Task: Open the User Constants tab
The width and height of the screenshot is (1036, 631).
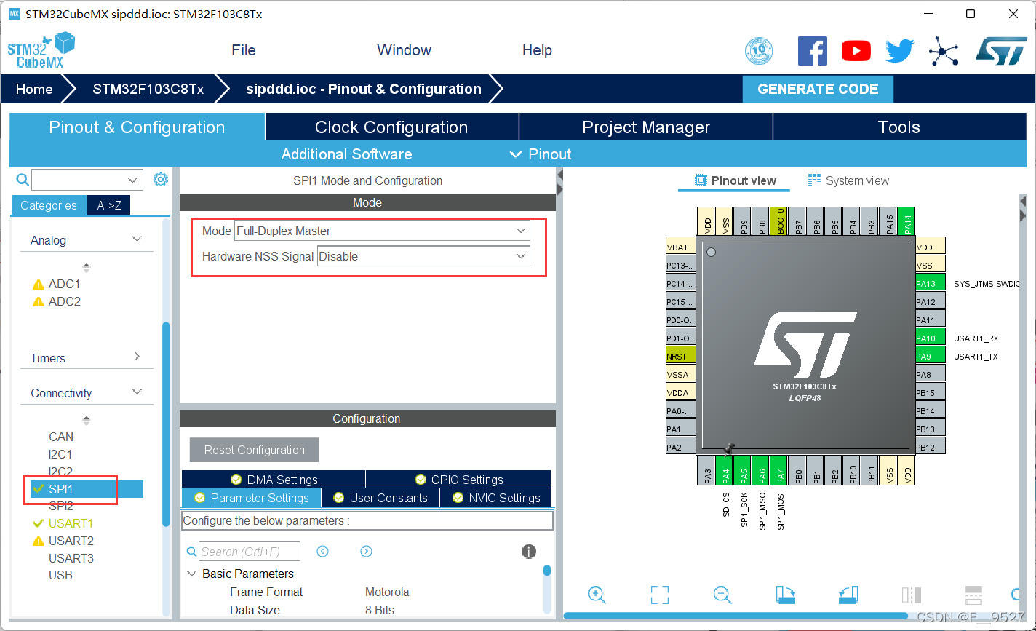Action: (x=380, y=498)
